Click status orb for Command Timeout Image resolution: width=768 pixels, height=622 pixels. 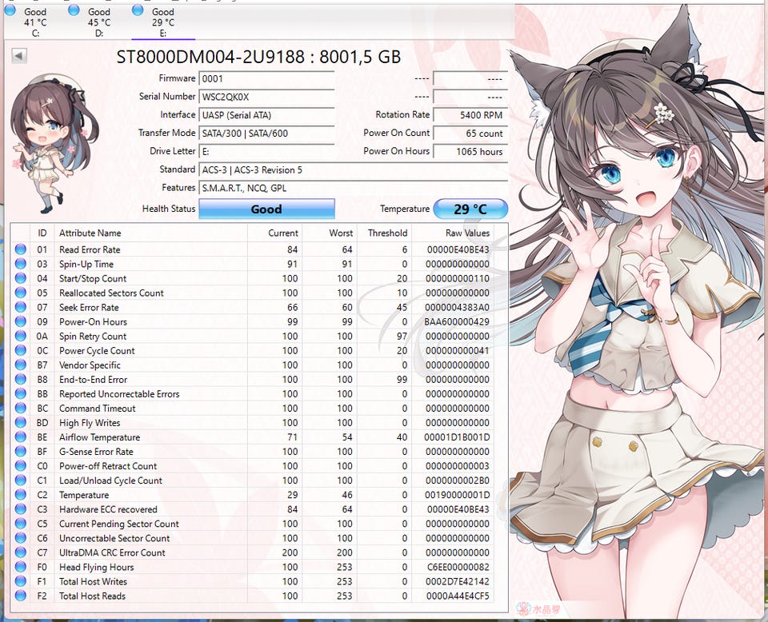pos(21,409)
